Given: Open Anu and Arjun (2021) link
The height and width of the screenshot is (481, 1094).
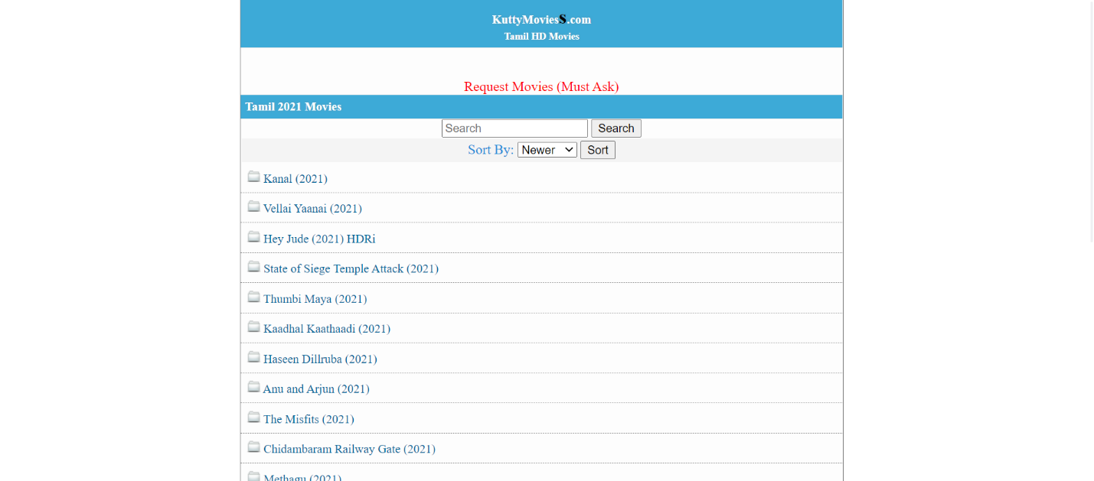Looking at the screenshot, I should pos(316,389).
